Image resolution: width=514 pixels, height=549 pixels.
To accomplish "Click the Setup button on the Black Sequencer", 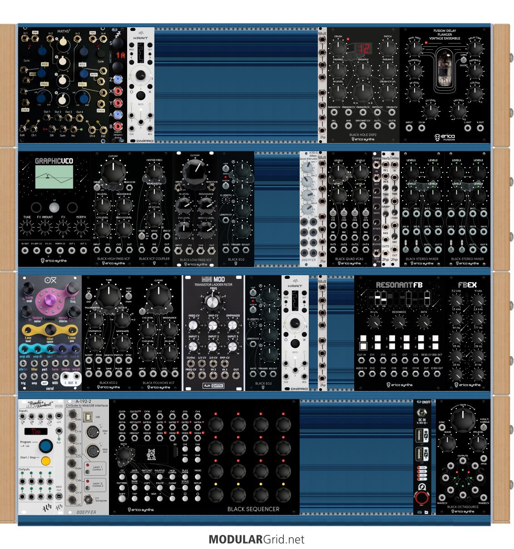I will (198, 488).
